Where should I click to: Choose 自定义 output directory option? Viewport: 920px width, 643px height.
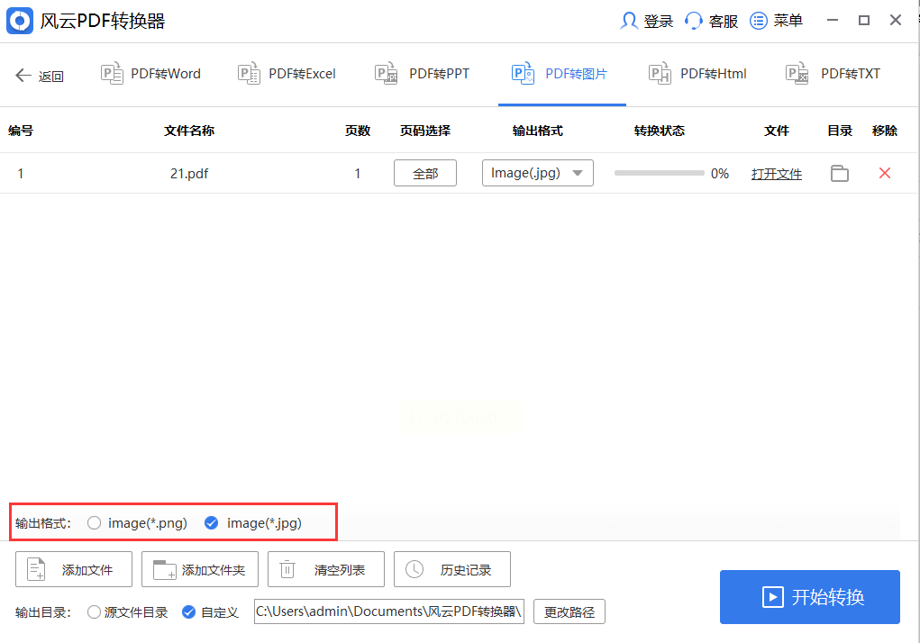click(x=188, y=612)
